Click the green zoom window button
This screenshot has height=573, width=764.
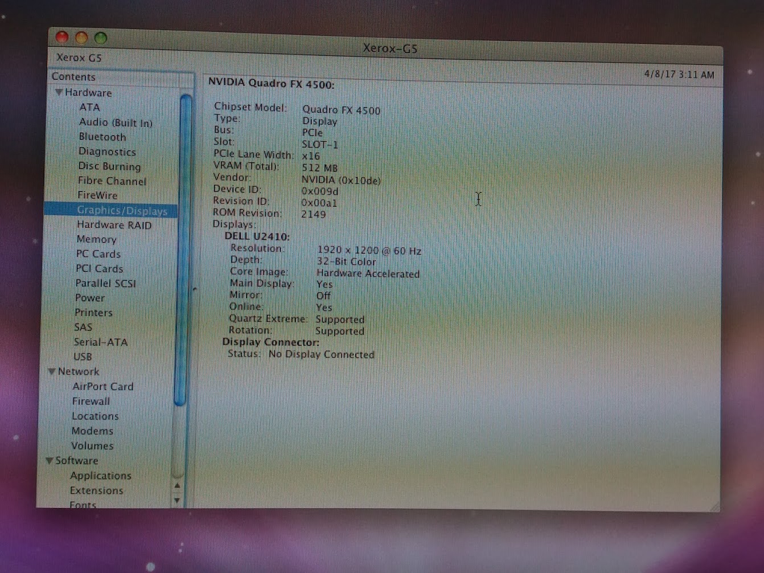pyautogui.click(x=101, y=38)
